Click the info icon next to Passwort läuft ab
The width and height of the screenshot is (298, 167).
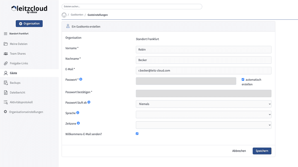tap(89, 102)
